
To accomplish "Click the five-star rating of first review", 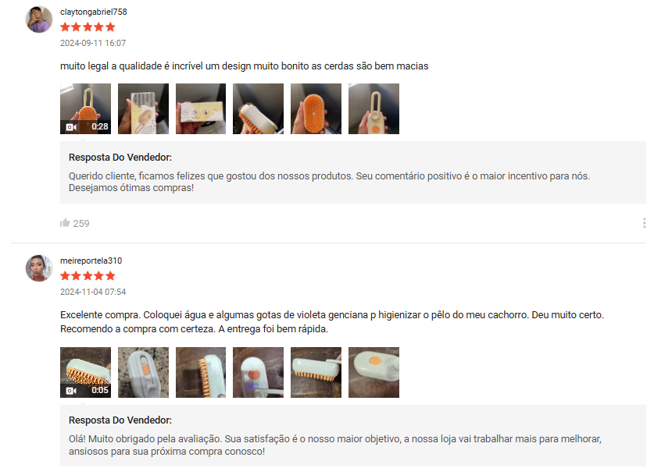I will tap(88, 27).
